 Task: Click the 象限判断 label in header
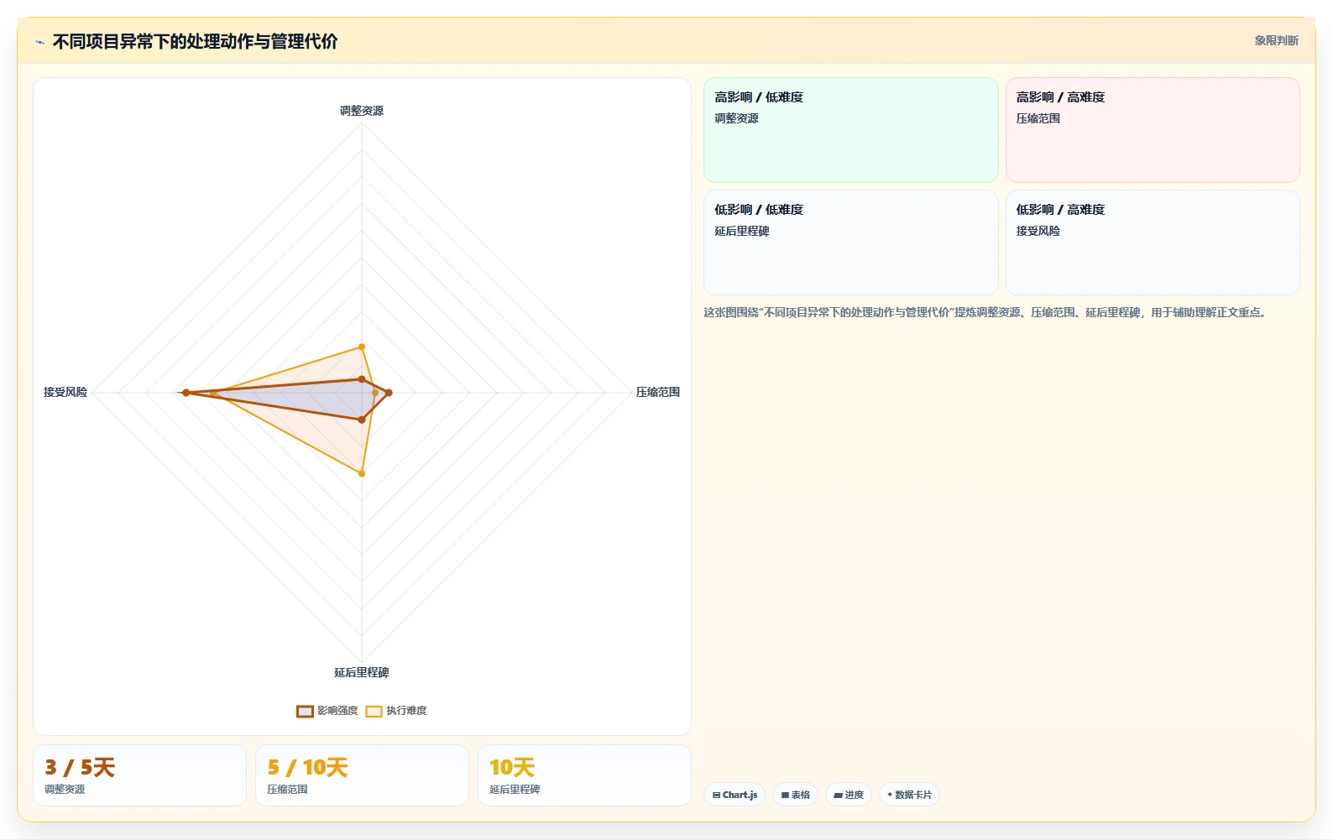pyautogui.click(x=1276, y=40)
